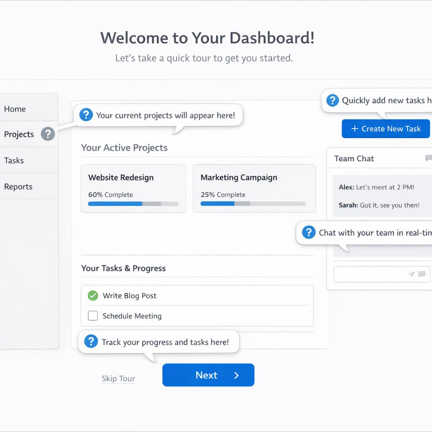Image resolution: width=432 pixels, height=432 pixels.
Task: Click the Skip Tour link
Action: pyautogui.click(x=118, y=378)
